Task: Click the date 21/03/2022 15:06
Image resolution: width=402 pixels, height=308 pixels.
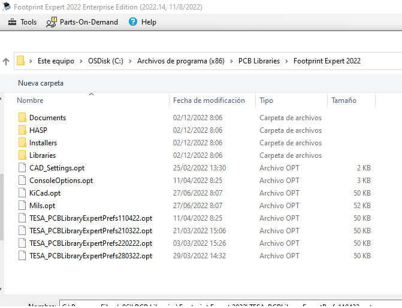Action: 200,231
